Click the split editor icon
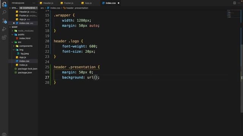 click(235, 3)
